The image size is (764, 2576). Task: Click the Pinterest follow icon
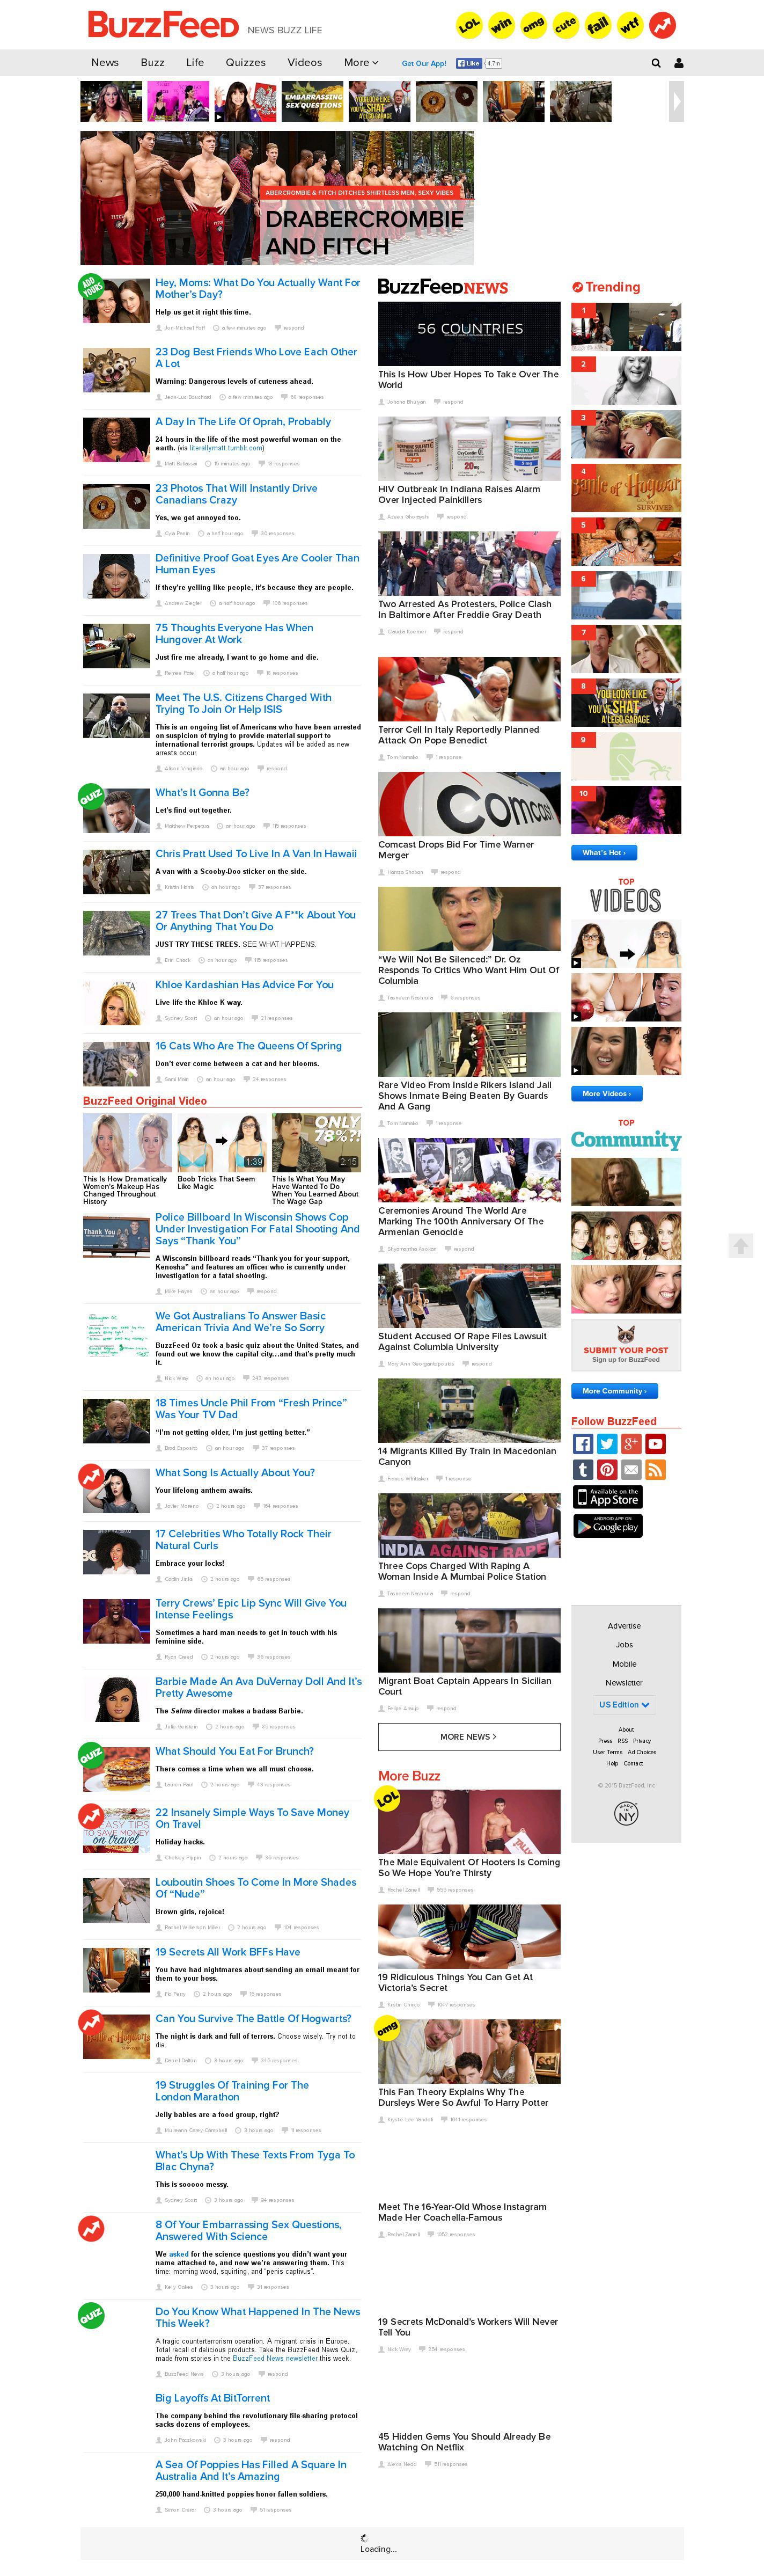click(607, 1469)
